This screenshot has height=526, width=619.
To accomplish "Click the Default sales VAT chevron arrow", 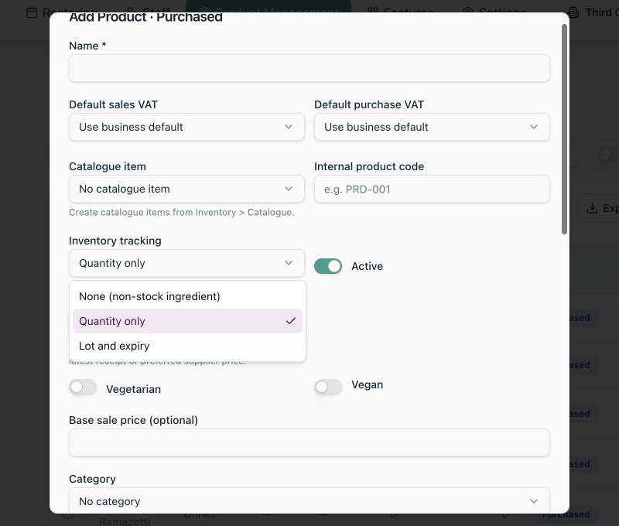I will [x=289, y=127].
